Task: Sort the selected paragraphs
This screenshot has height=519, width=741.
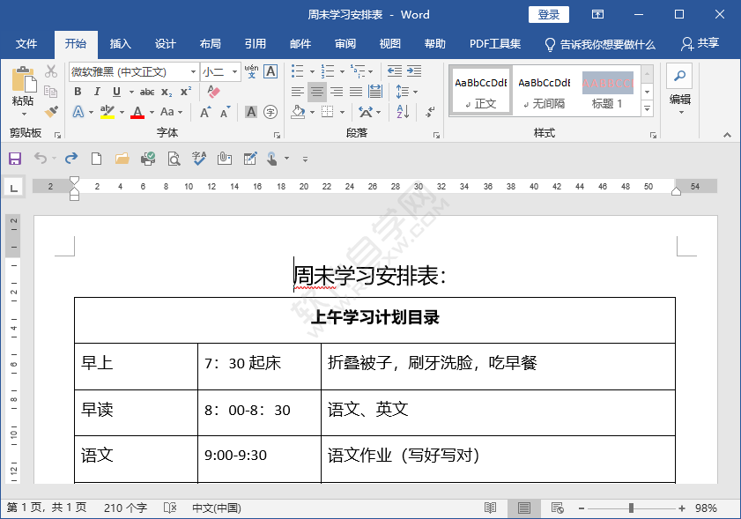Action: coord(401,112)
